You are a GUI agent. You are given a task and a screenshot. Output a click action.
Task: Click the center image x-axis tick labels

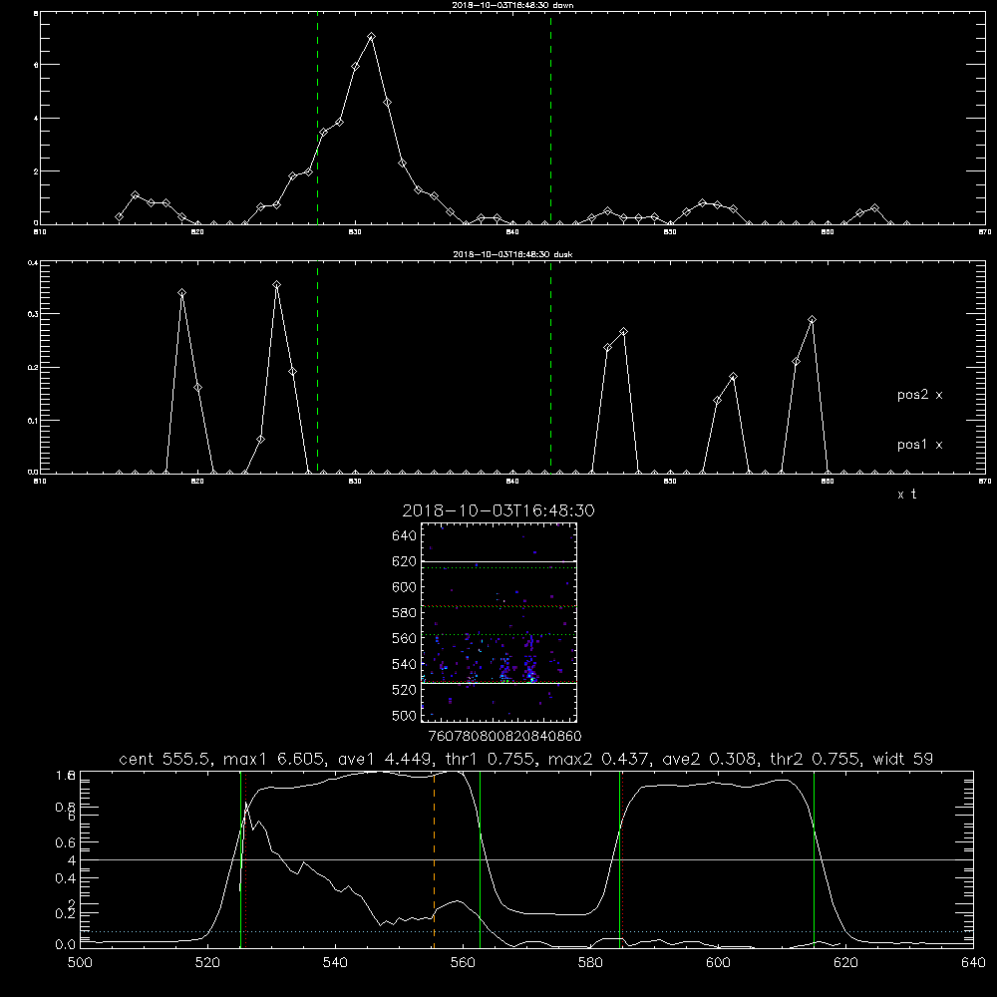505,737
